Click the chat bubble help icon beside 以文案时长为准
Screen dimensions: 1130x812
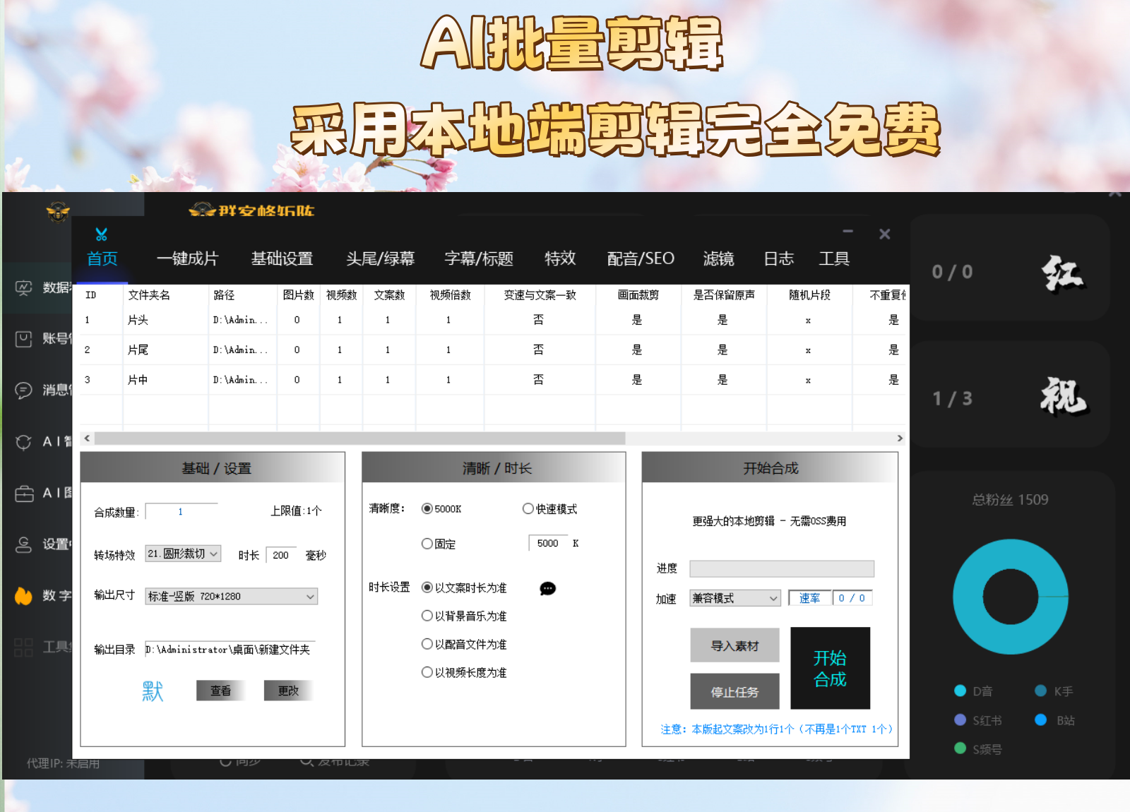coord(547,589)
